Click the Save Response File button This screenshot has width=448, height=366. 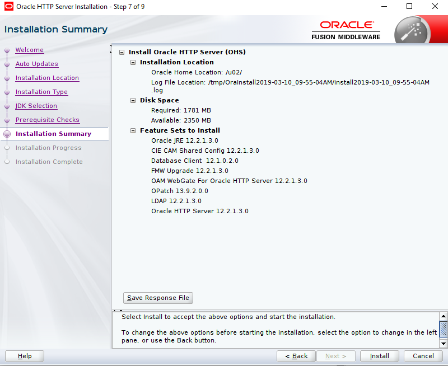coord(158,298)
